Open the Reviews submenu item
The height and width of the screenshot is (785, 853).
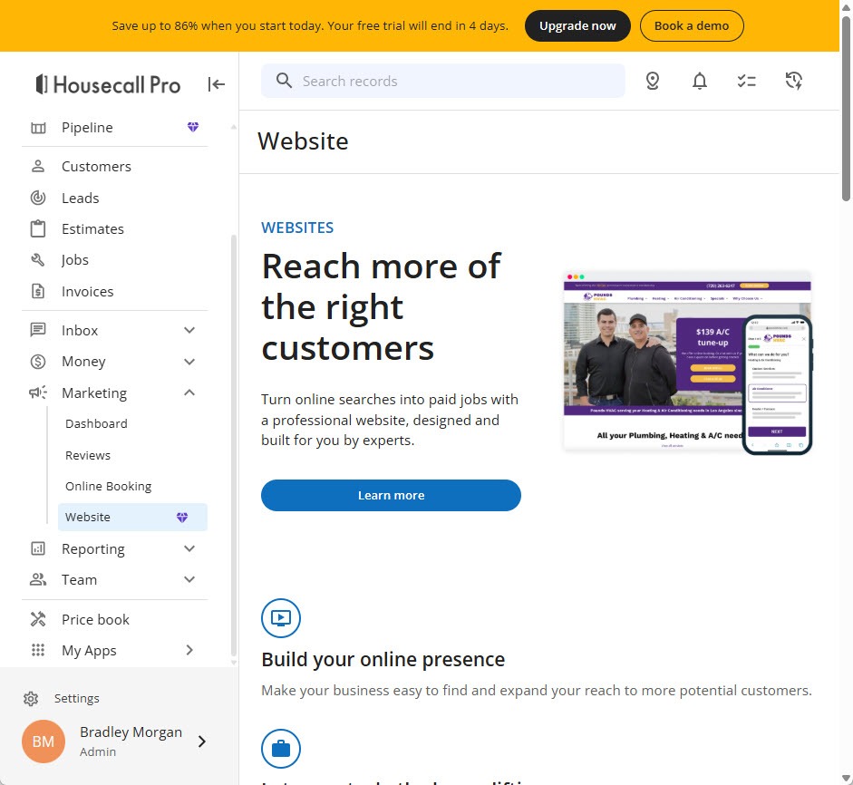(x=88, y=455)
